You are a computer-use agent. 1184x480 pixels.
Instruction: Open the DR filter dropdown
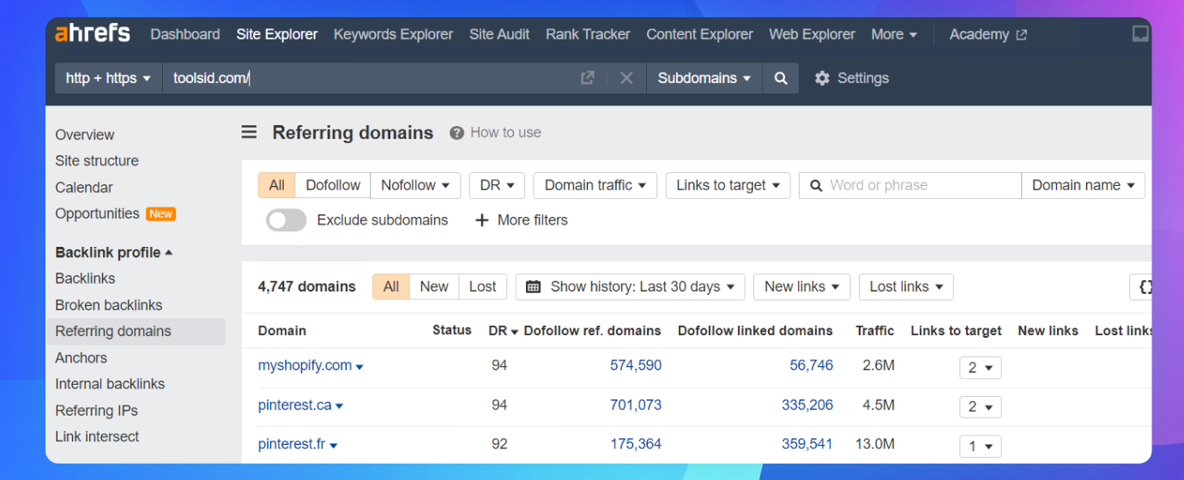497,185
